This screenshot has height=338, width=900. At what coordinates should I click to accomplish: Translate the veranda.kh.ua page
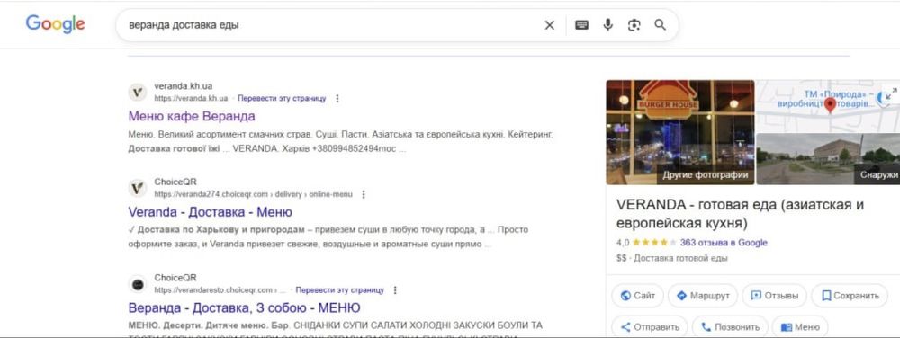(x=282, y=99)
